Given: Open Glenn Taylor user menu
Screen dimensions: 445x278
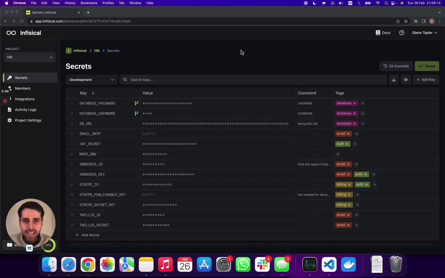Looking at the screenshot, I should (425, 32).
